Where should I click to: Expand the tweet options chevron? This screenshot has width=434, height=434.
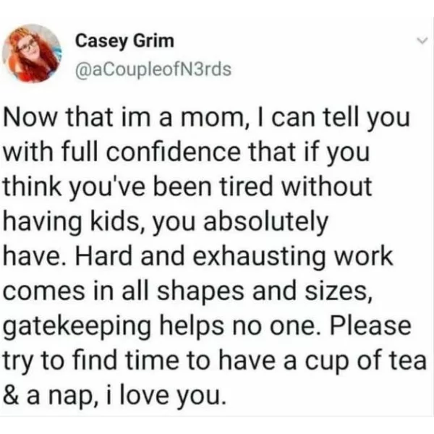[422, 41]
